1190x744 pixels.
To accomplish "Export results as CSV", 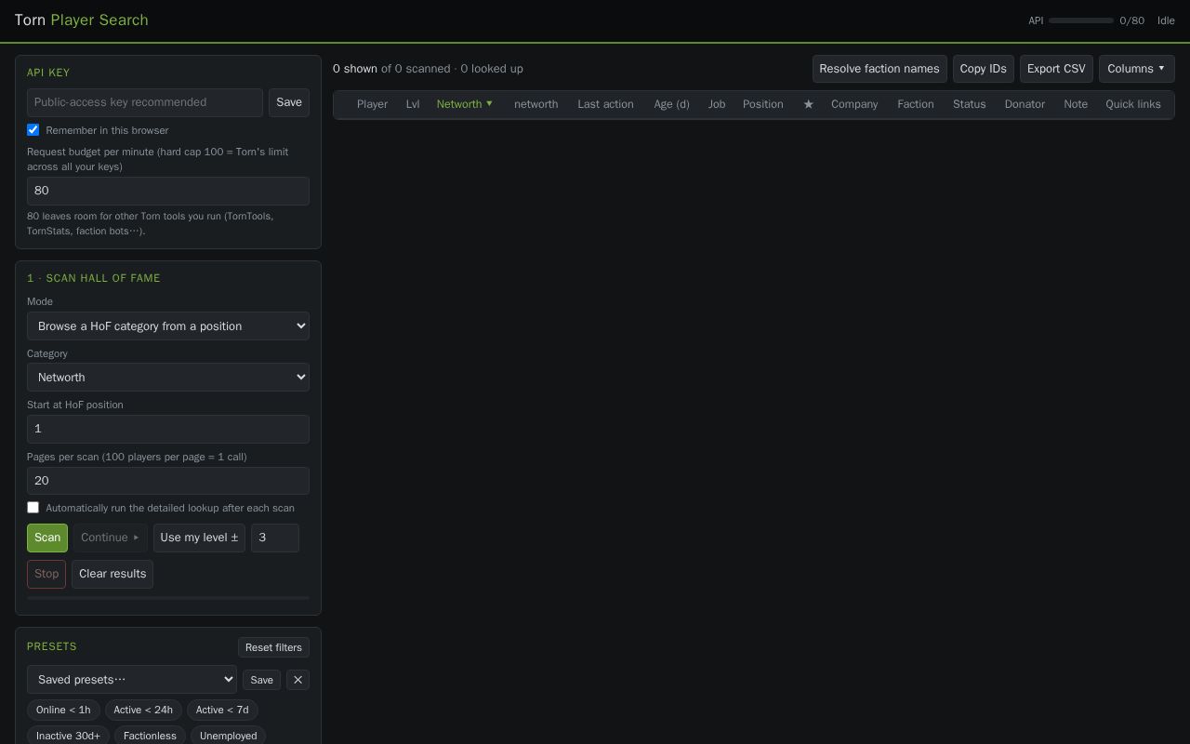I will [1056, 69].
